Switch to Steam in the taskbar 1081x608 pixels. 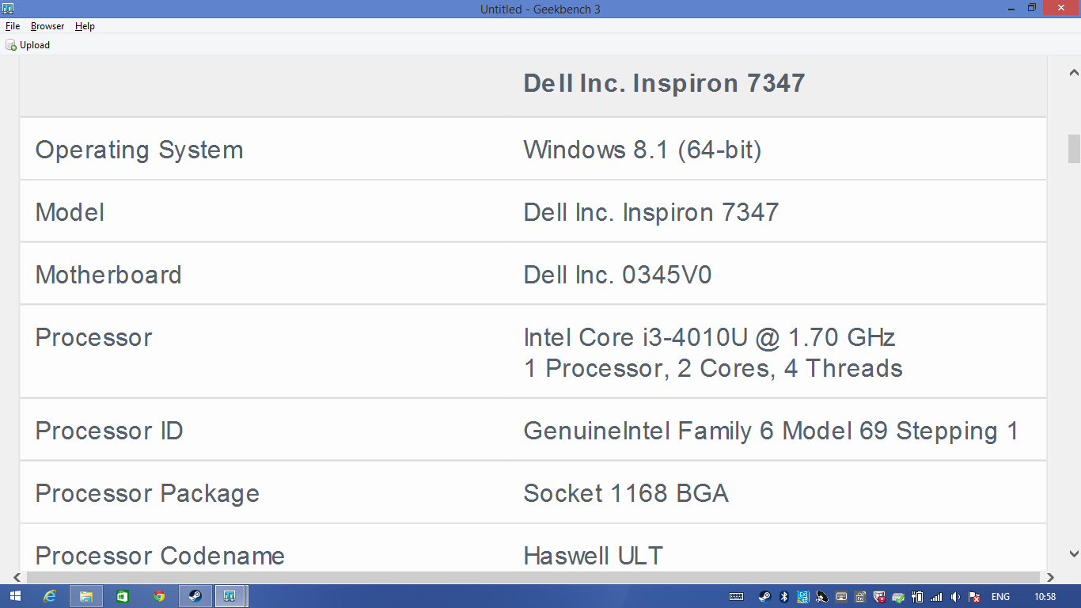coord(195,596)
